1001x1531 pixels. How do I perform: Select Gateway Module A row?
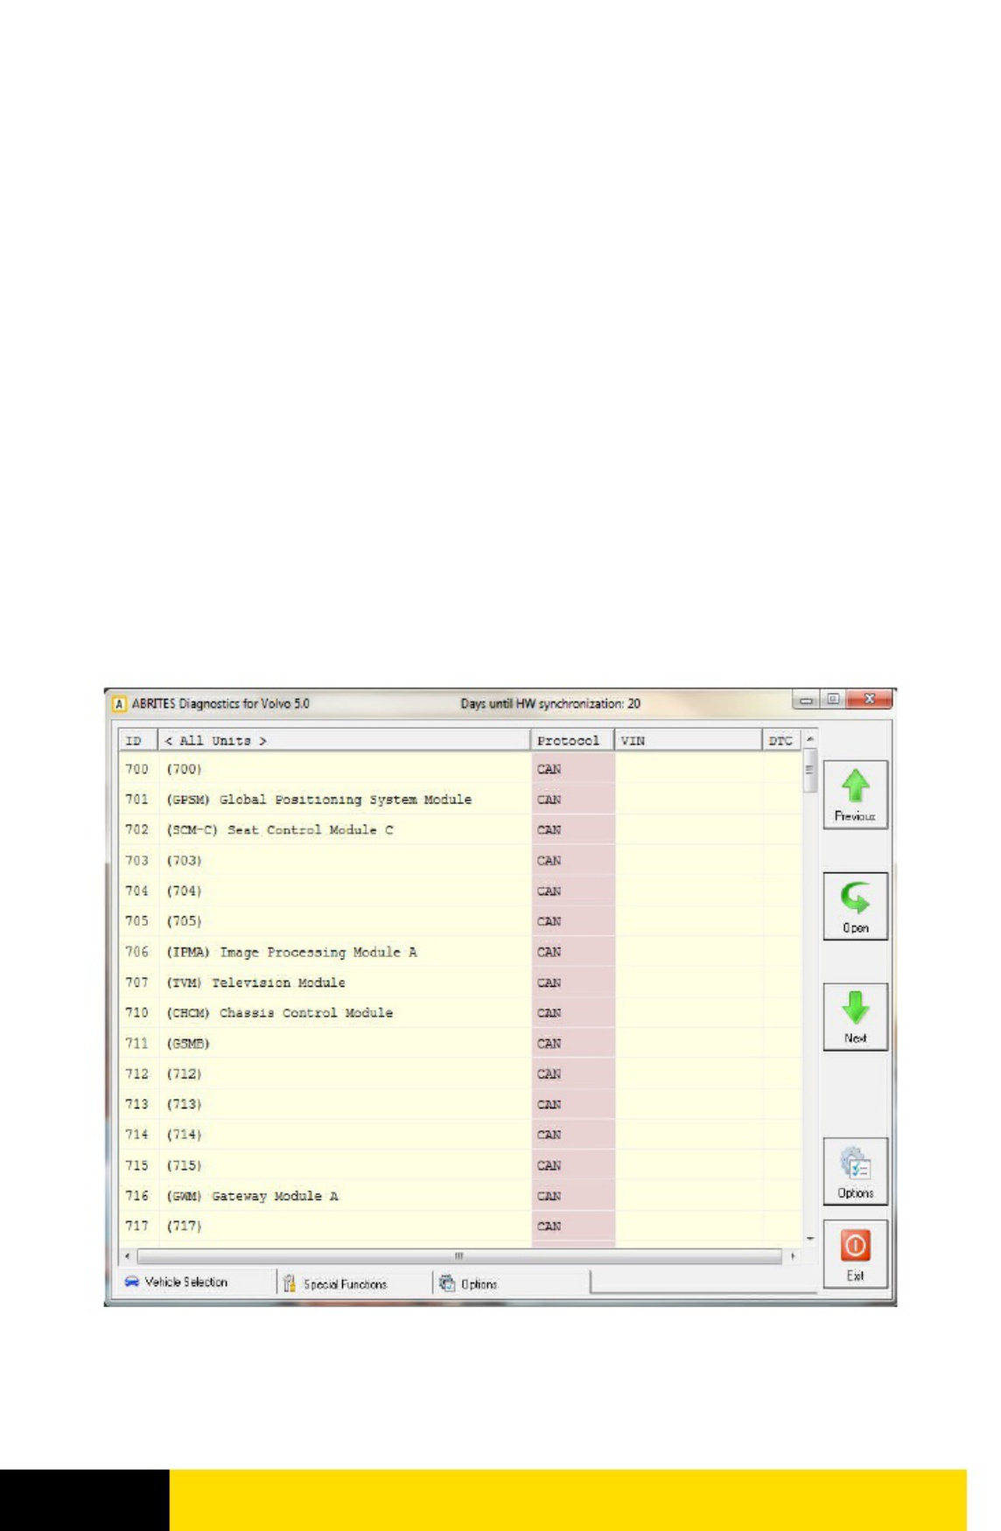pos(460,1196)
